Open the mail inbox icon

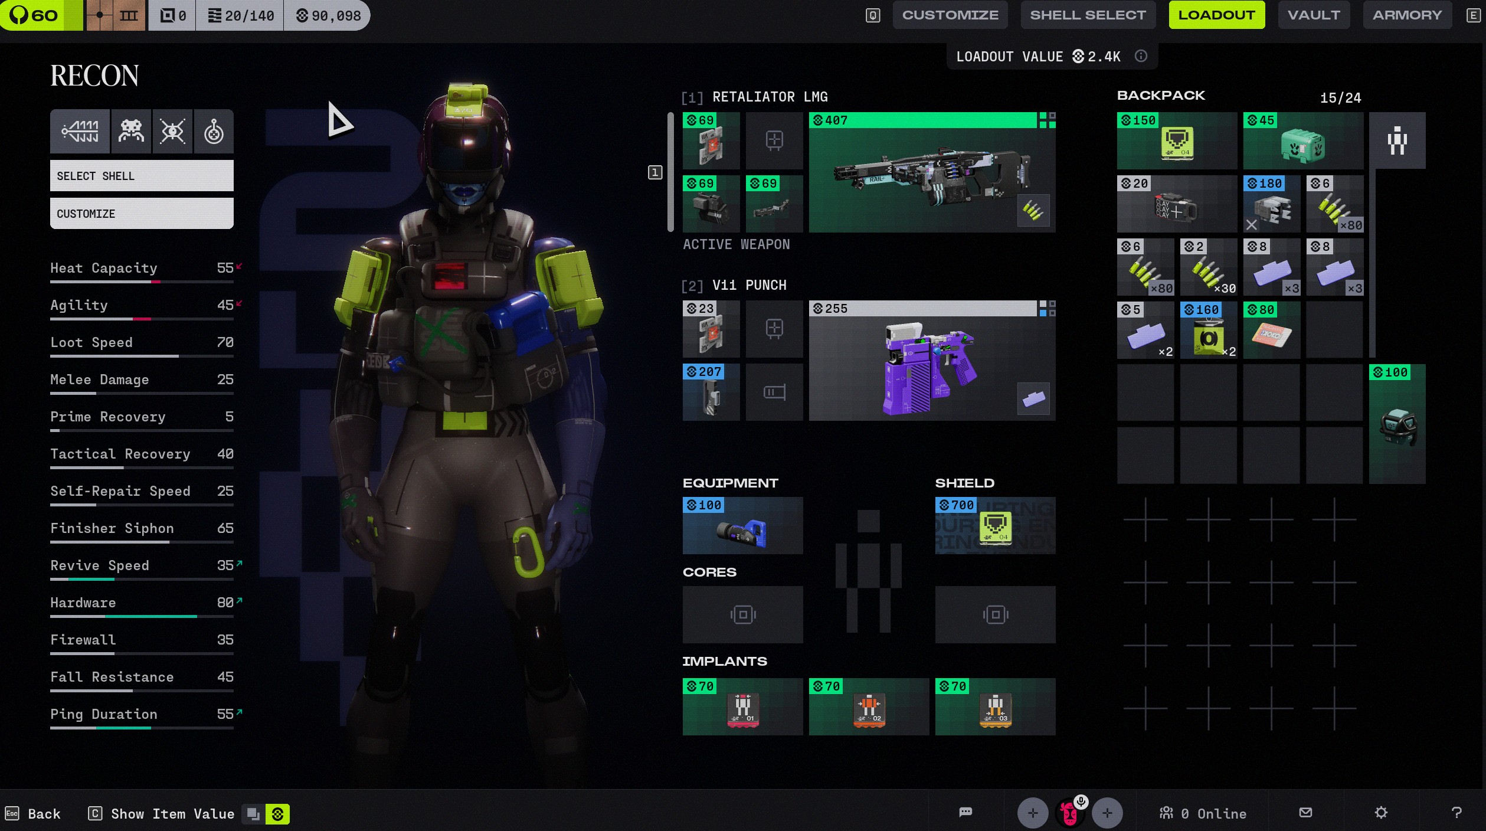click(1305, 813)
